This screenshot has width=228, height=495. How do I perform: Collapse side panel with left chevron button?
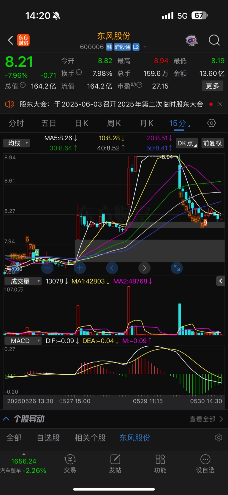(x=221, y=281)
